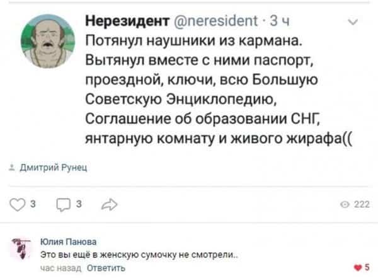Click the час назад comment timestamp

[60, 268]
